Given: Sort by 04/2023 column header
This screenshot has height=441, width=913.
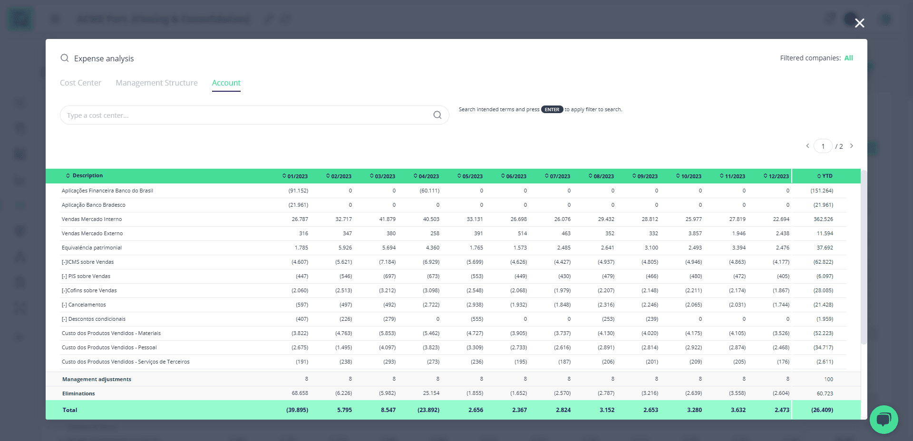Looking at the screenshot, I should coord(426,176).
